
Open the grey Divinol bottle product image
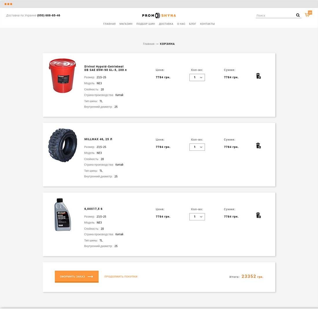[62, 214]
